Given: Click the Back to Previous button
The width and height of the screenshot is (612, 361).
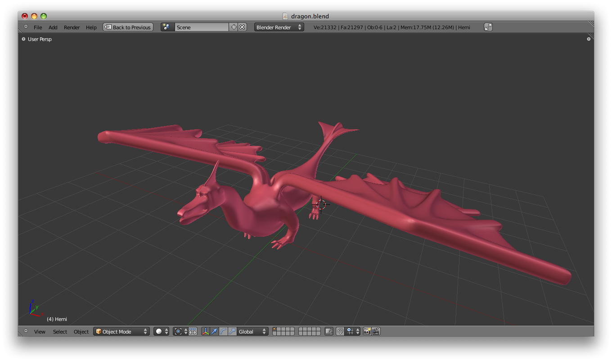Looking at the screenshot, I should coord(128,27).
